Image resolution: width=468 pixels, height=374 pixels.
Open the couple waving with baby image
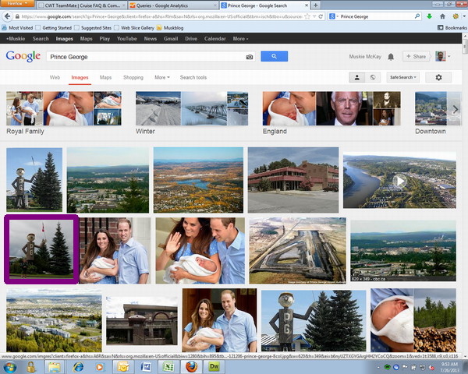coord(200,251)
